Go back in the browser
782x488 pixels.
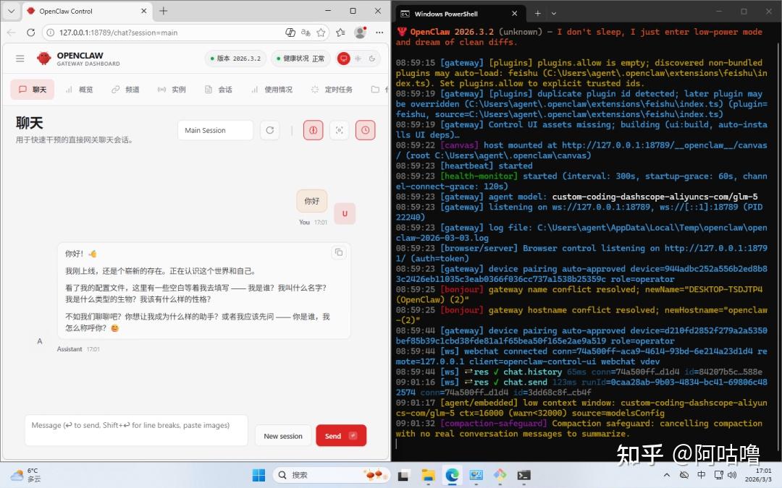click(12, 33)
